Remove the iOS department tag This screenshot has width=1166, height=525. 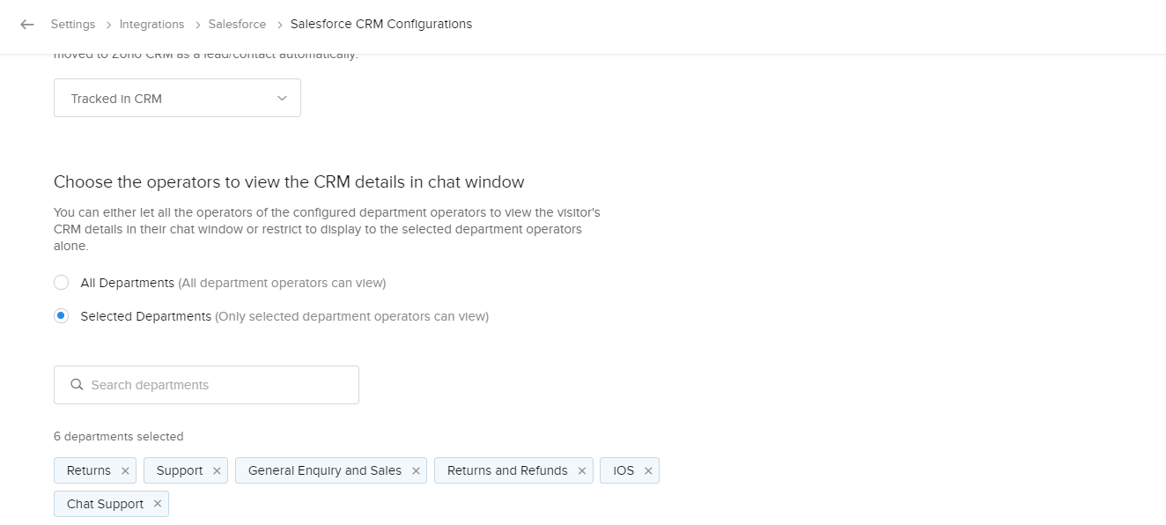[648, 471]
